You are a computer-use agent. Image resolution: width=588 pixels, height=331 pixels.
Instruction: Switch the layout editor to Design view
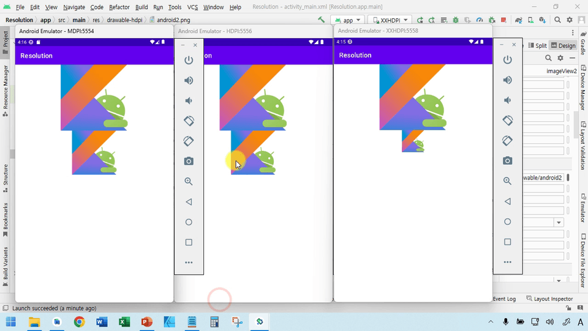[563, 45]
